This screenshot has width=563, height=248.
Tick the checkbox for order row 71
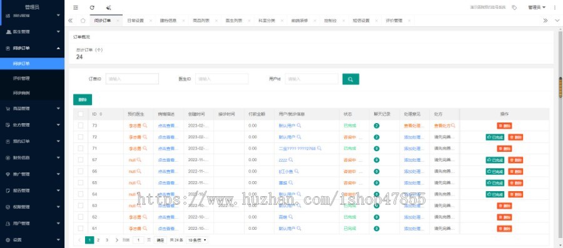[x=81, y=149]
